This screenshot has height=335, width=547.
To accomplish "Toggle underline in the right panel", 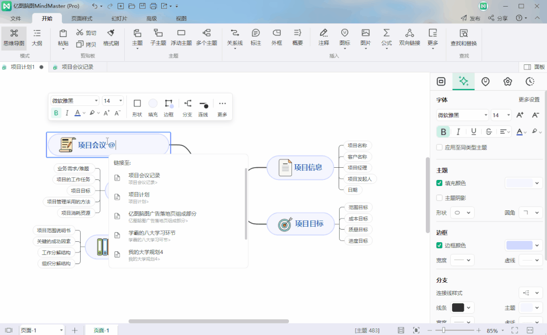I will point(473,132).
